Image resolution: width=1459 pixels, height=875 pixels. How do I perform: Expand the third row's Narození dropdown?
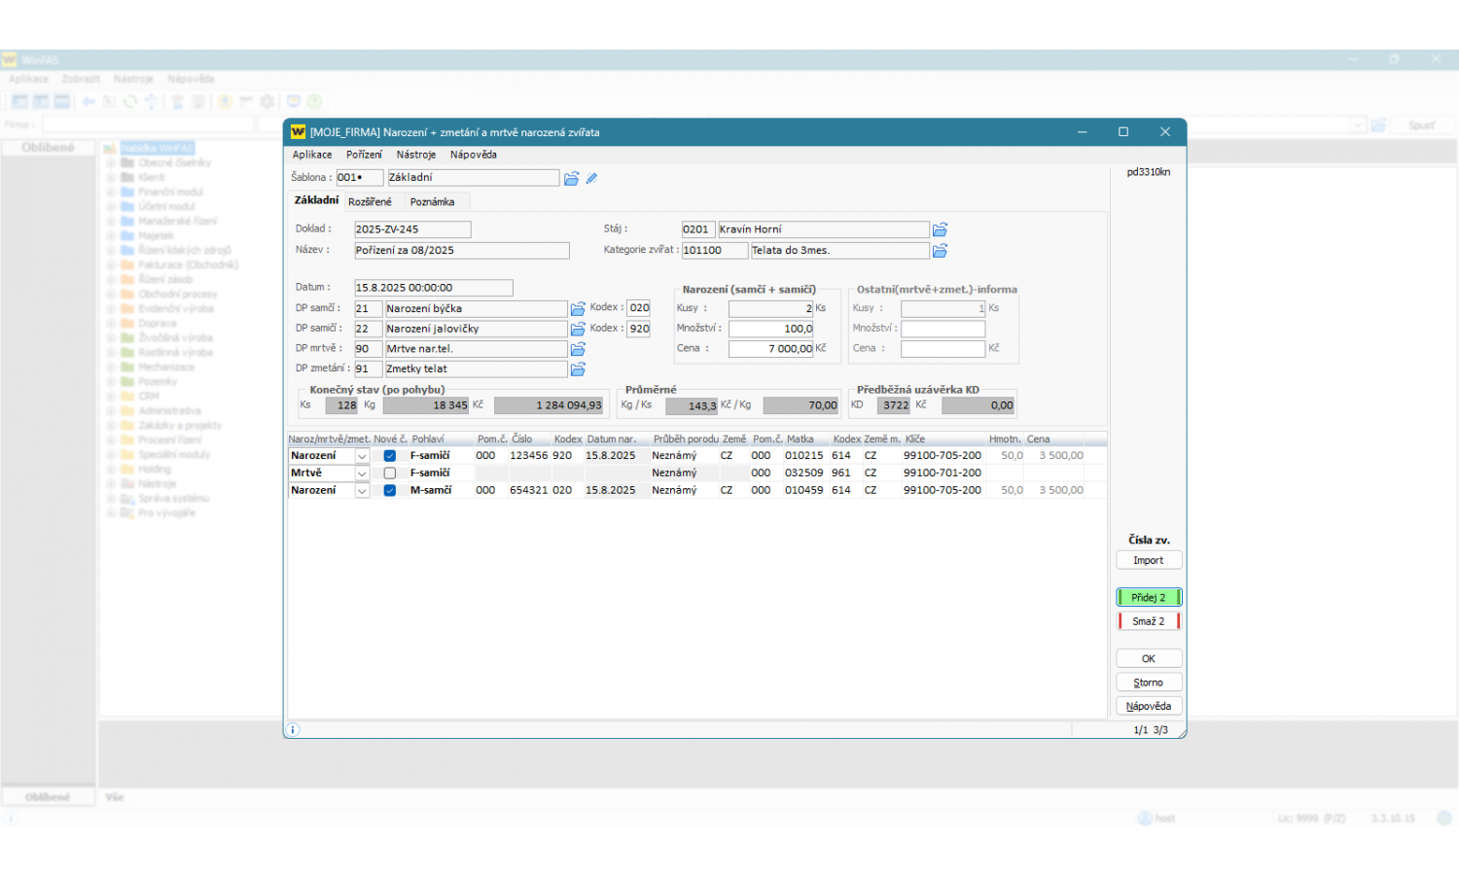click(x=362, y=491)
